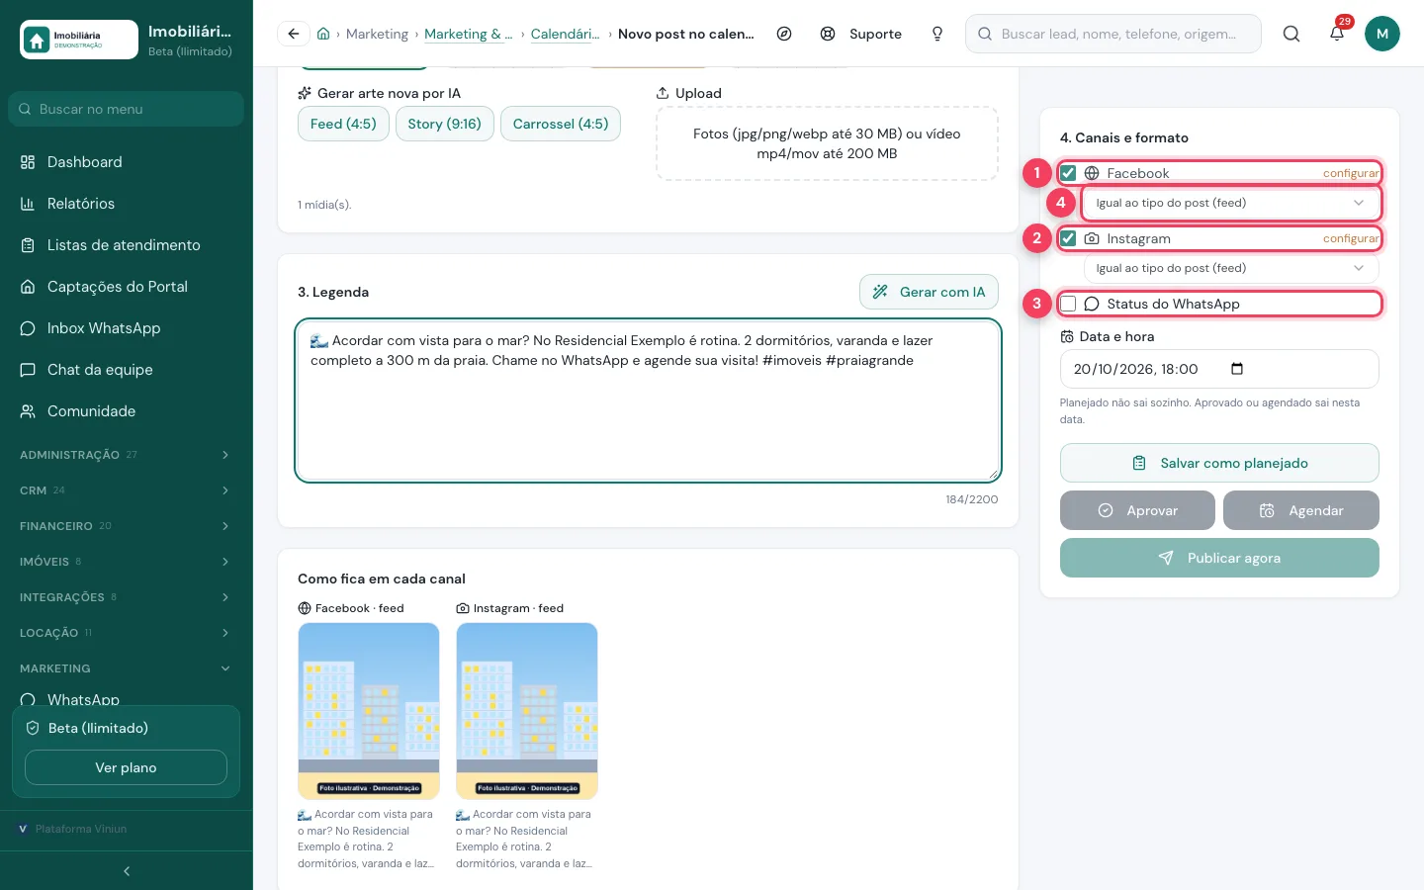The height and width of the screenshot is (890, 1424).
Task: Open Captações do Portal
Action: click(126, 287)
